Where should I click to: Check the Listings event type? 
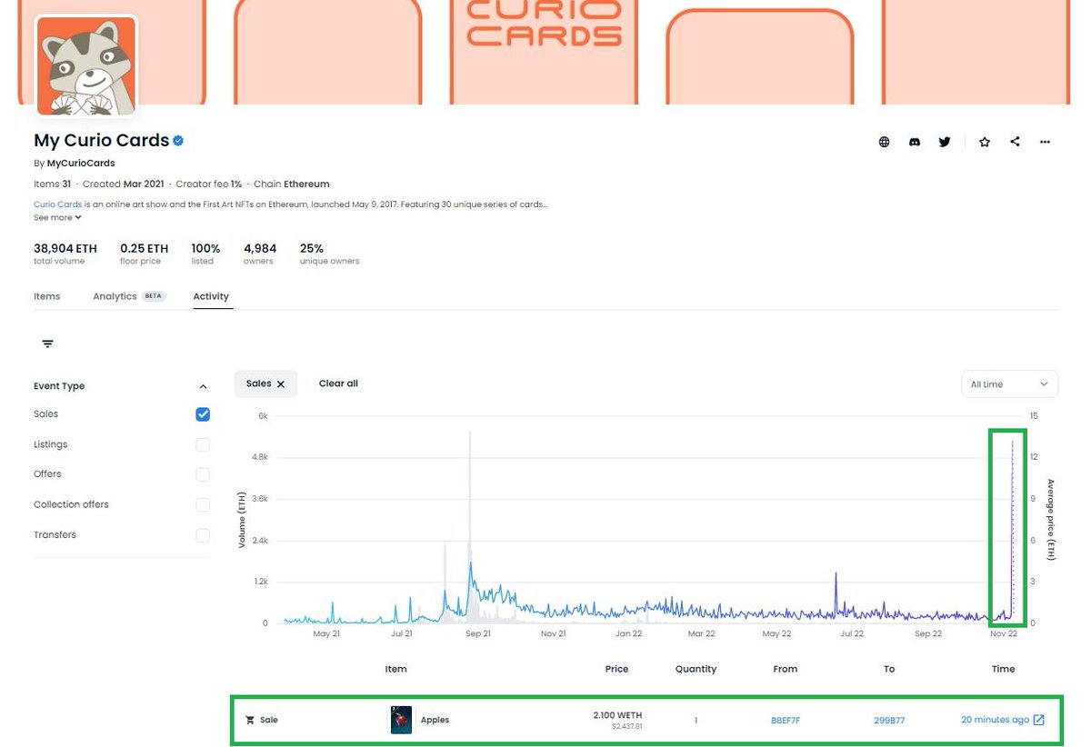pos(203,444)
